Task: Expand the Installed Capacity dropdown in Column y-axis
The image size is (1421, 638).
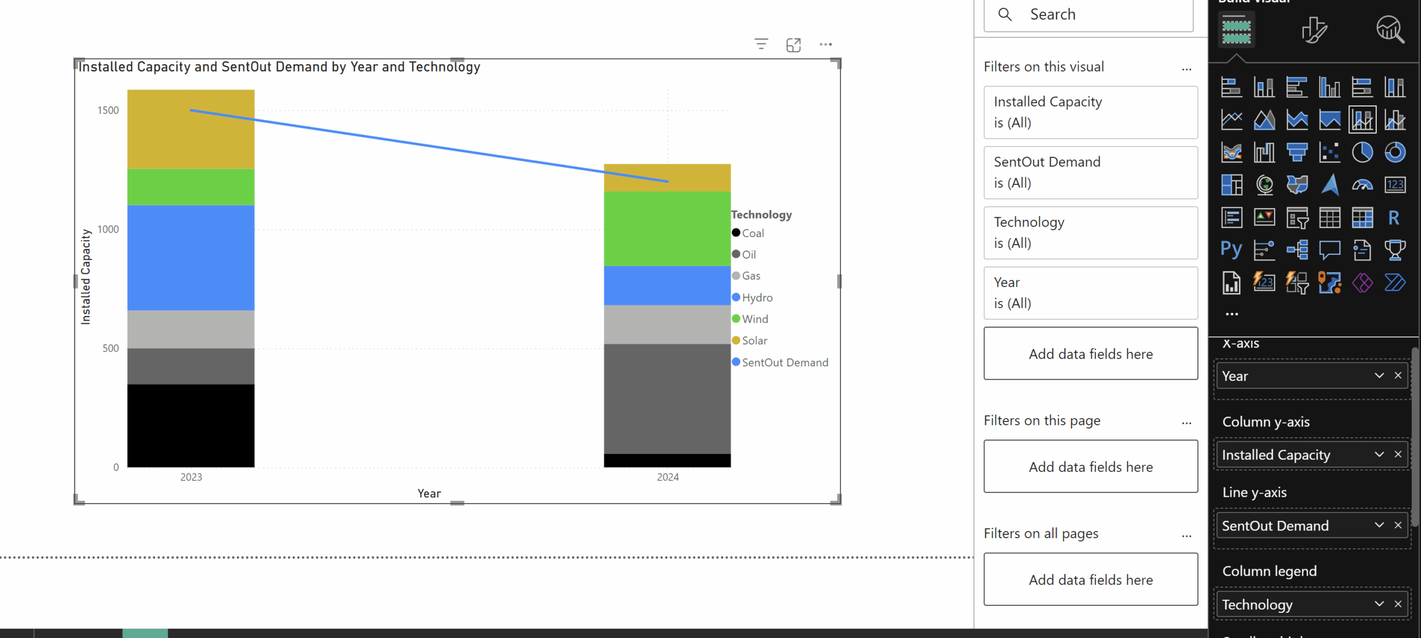Action: click(1379, 454)
